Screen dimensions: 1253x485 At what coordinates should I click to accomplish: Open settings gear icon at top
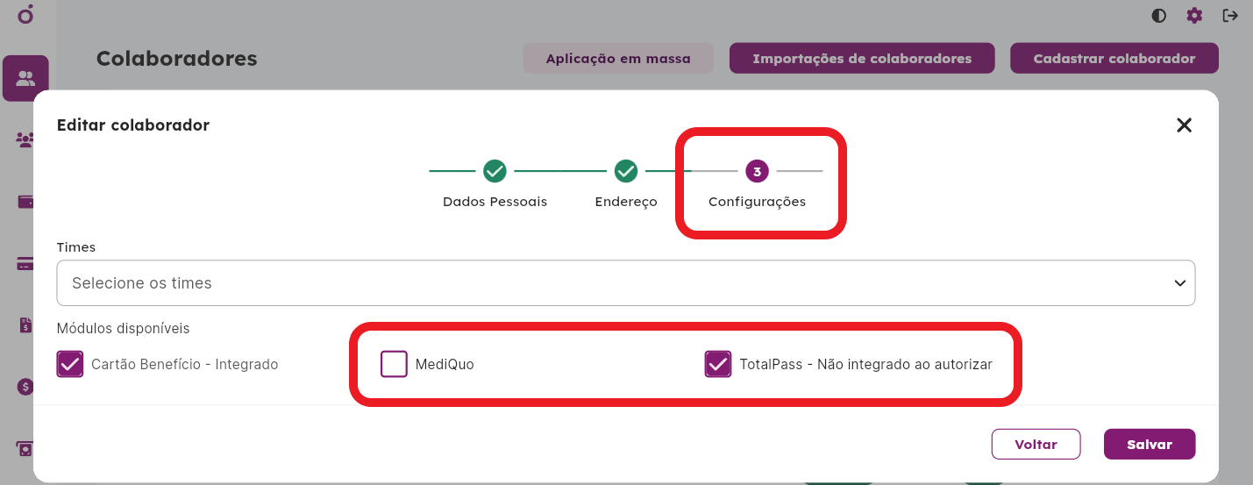(x=1194, y=16)
